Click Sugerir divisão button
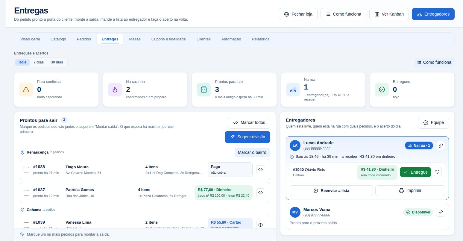Screen dimensions: 463x241 (248, 137)
